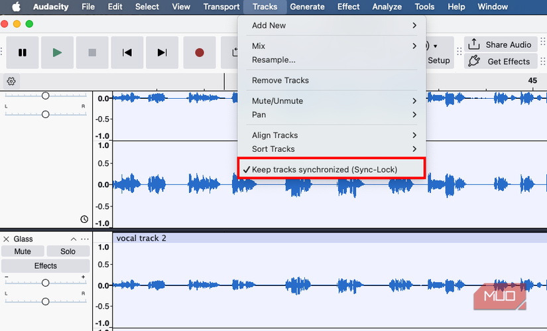Collapse the Glass track with caret icon
This screenshot has width=547, height=331.
pyautogui.click(x=74, y=239)
